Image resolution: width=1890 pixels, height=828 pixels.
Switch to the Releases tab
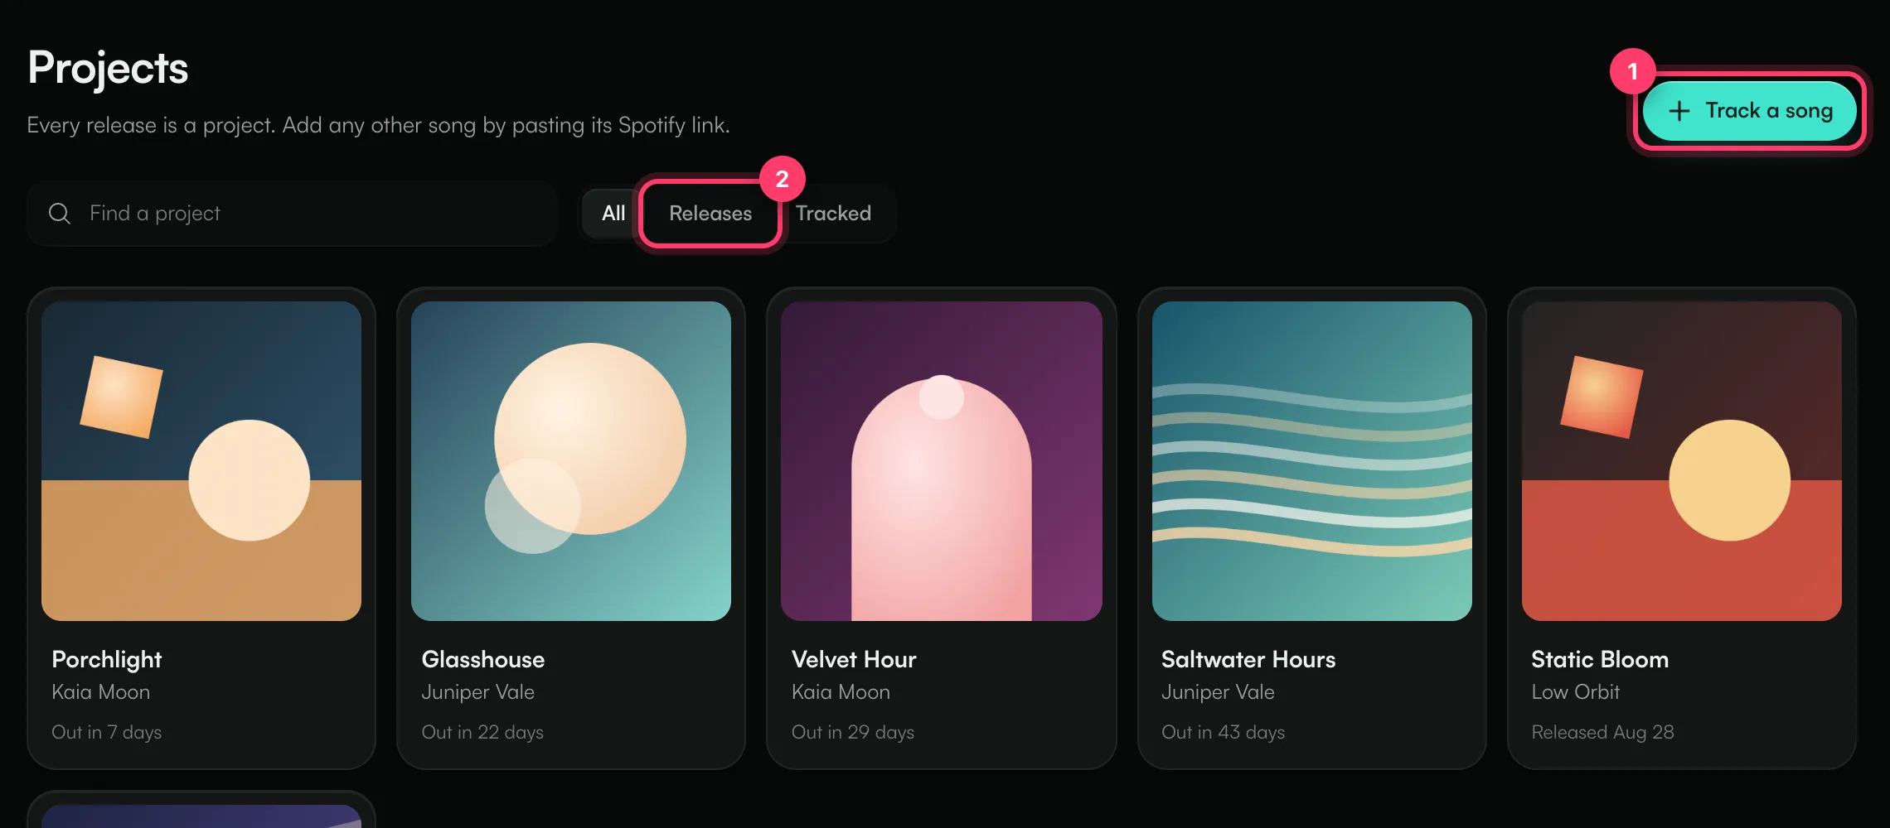click(x=710, y=214)
